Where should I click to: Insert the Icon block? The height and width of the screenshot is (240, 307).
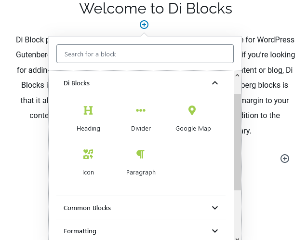pos(88,162)
